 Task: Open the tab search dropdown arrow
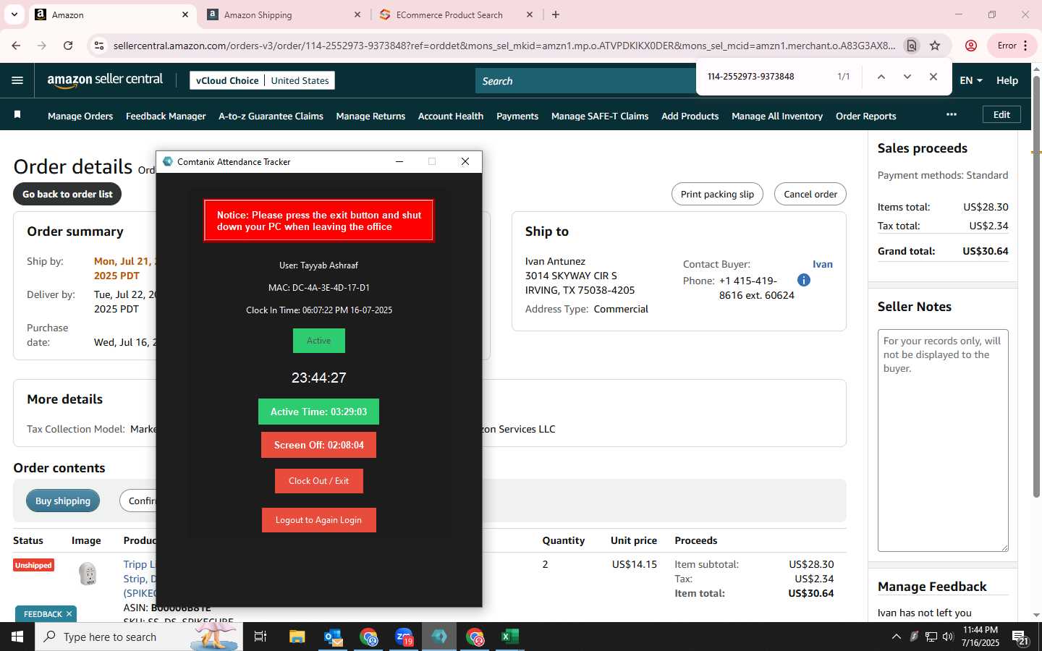pos(14,14)
